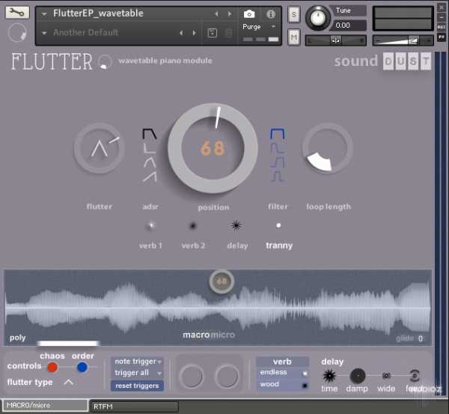The image size is (449, 414).
Task: Click the sound DUST logo
Action: pyautogui.click(x=383, y=61)
